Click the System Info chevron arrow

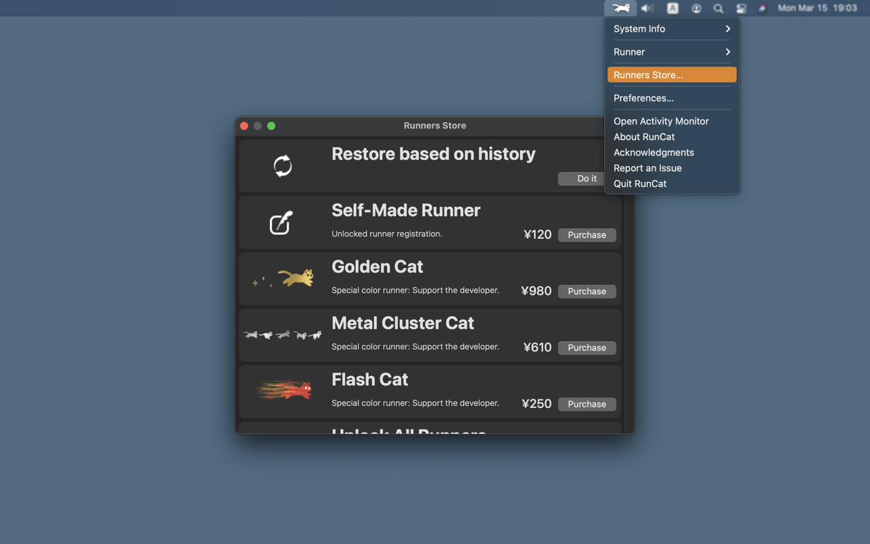(728, 29)
